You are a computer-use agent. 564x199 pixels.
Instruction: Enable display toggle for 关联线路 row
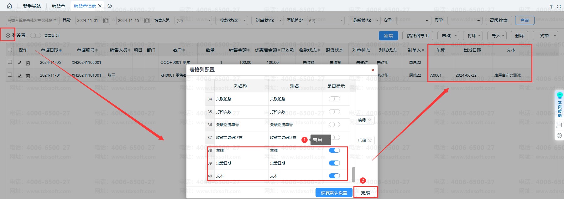point(334,99)
